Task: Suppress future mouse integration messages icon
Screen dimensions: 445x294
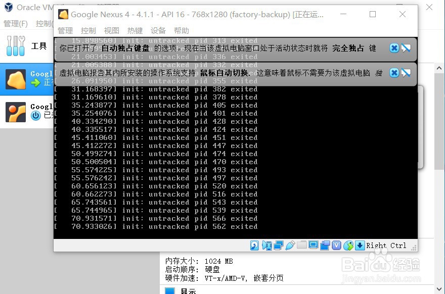Action: [406, 73]
